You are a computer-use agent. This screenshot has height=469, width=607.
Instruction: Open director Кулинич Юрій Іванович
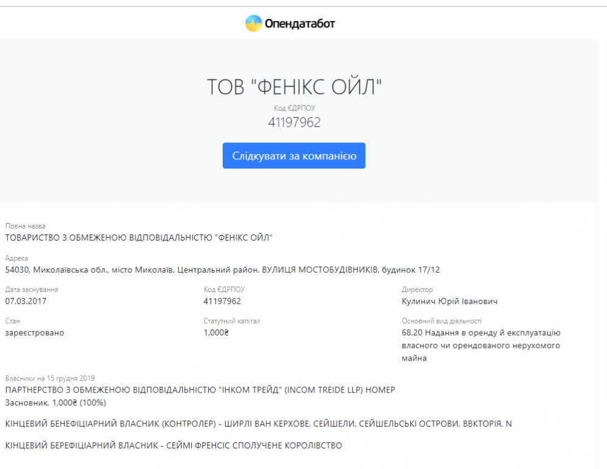click(450, 301)
